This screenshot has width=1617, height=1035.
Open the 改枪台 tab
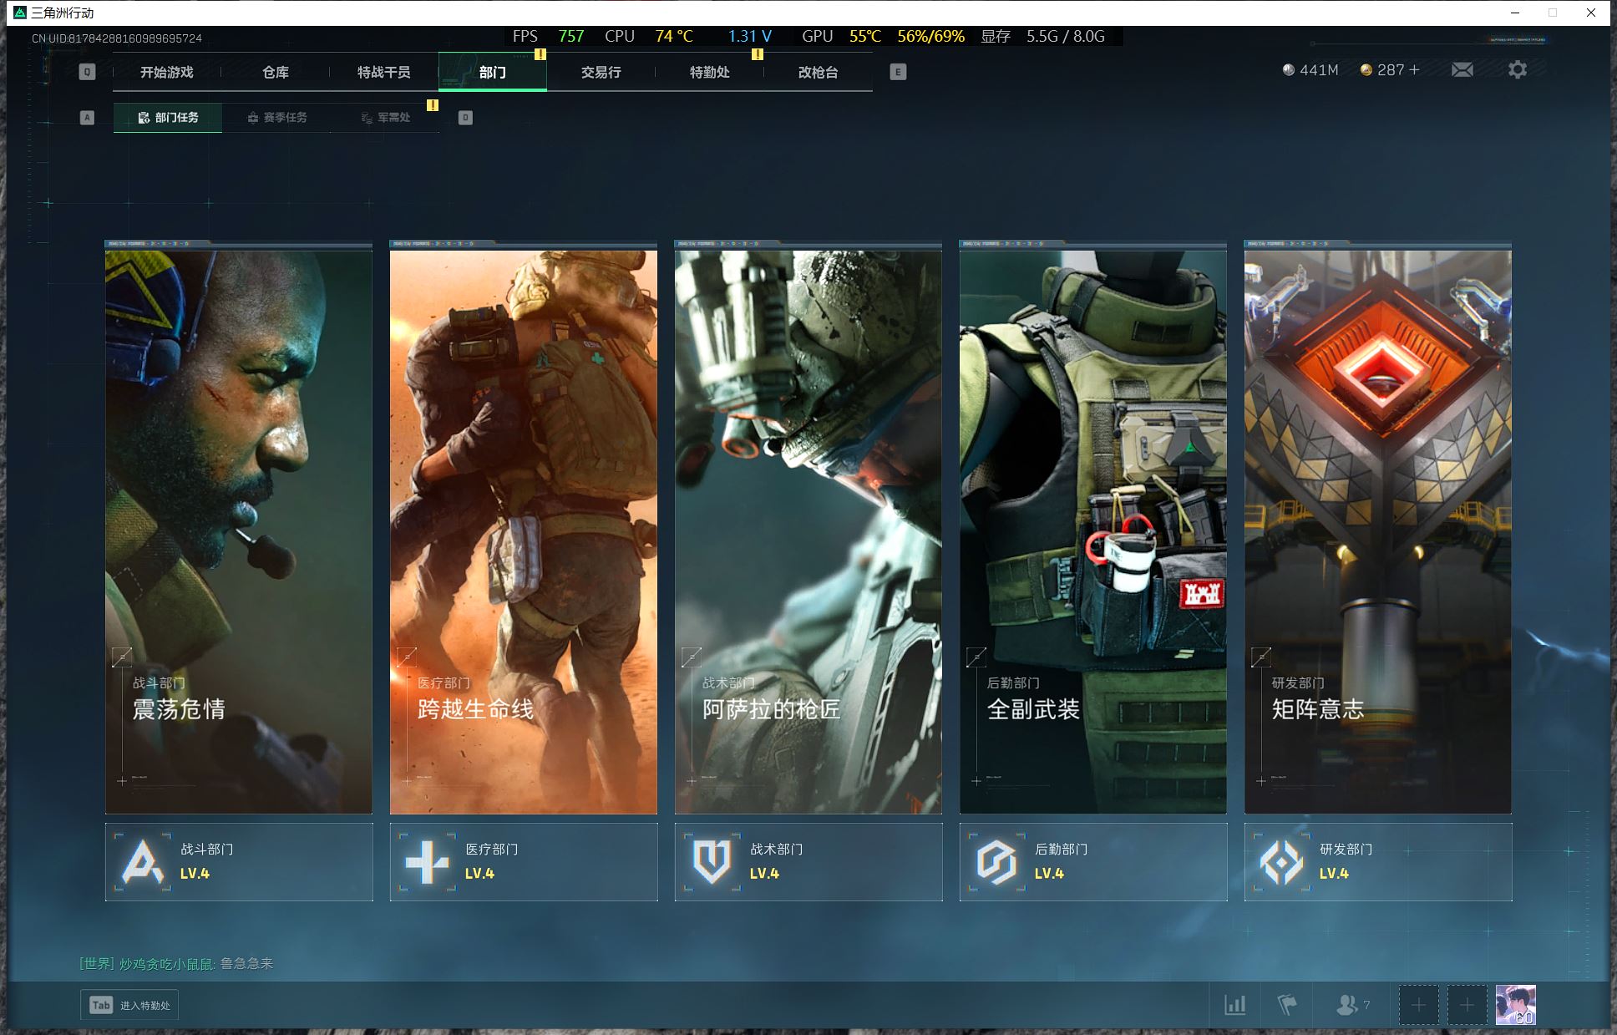click(818, 73)
